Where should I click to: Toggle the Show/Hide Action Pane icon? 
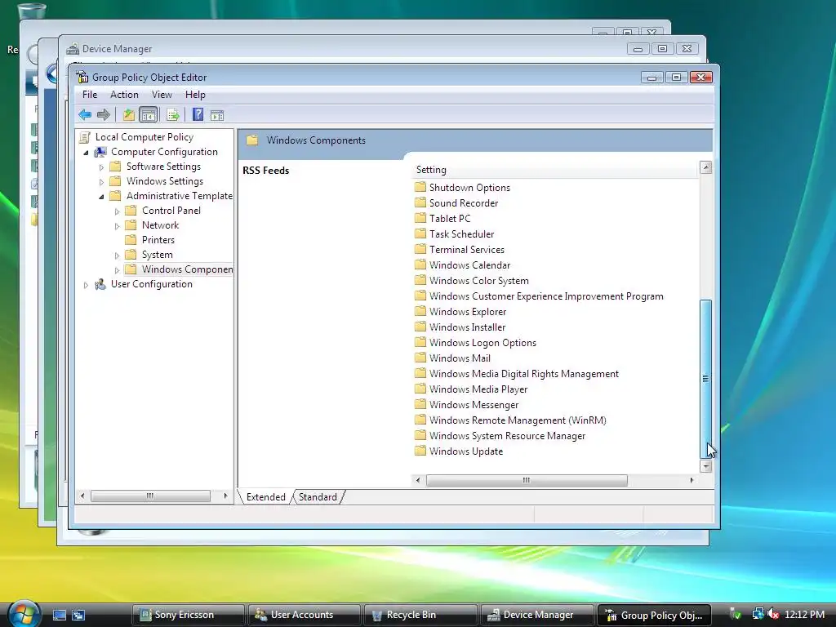[217, 115]
